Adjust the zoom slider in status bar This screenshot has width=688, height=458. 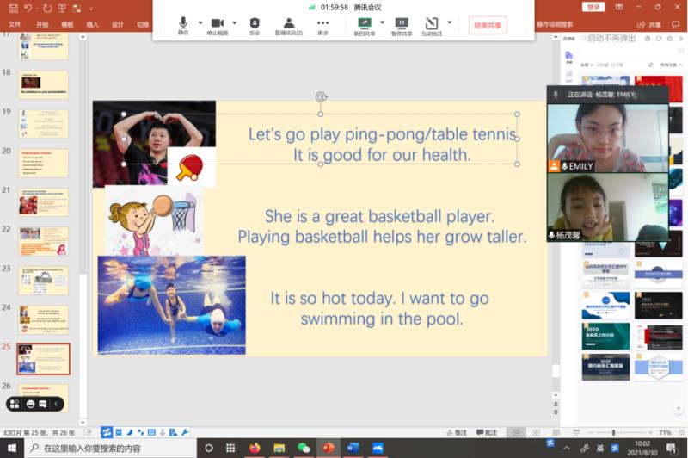point(612,432)
